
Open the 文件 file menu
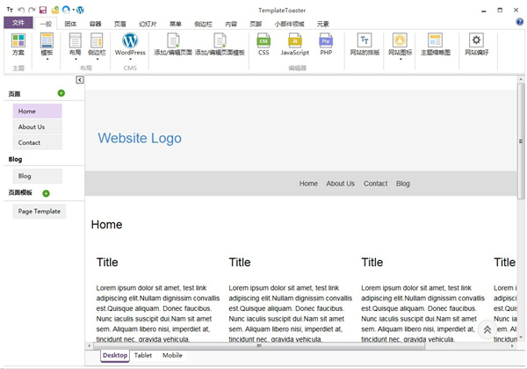[x=18, y=23]
